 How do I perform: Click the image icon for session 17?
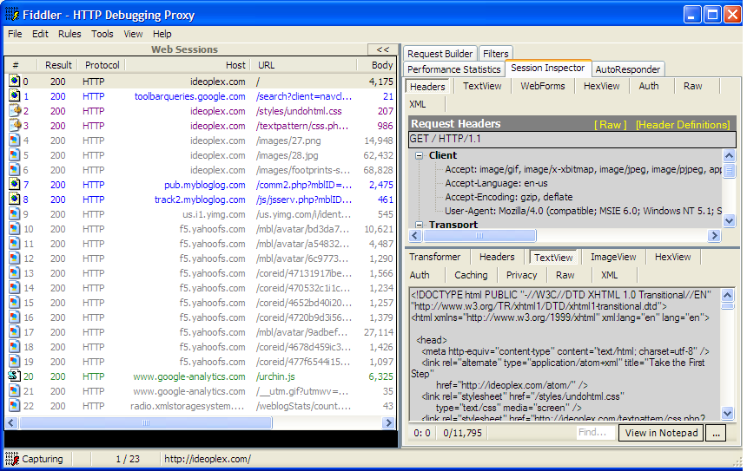tap(15, 331)
